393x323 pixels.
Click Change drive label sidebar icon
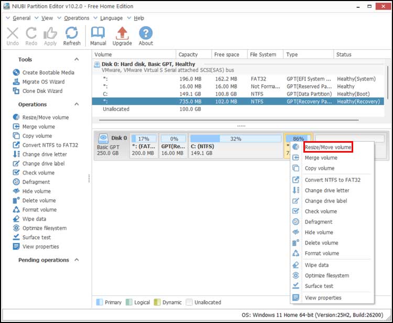coord(16,164)
